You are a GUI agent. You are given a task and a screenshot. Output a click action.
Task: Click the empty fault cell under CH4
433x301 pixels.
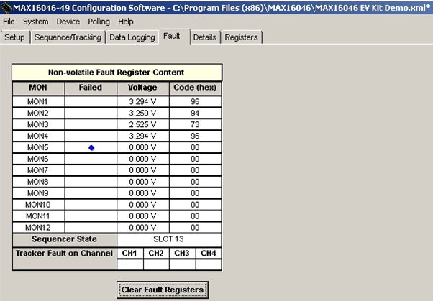(209, 264)
